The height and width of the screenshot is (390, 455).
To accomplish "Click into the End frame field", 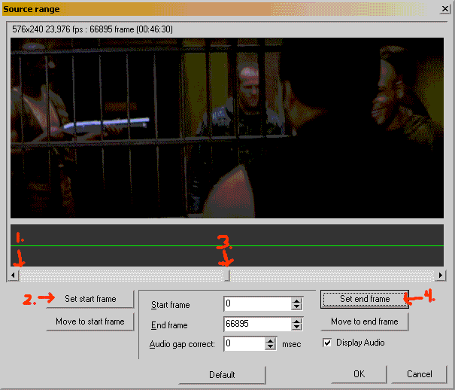I will pyautogui.click(x=256, y=324).
